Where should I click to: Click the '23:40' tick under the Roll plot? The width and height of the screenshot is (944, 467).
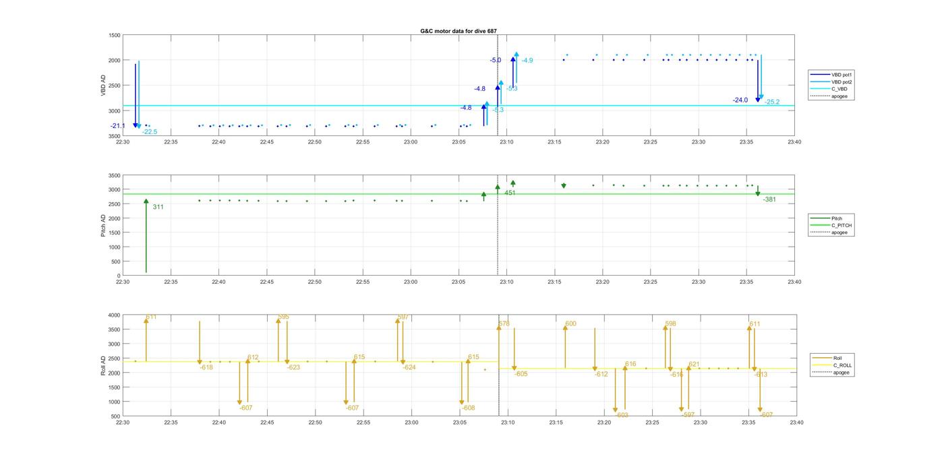coord(796,423)
